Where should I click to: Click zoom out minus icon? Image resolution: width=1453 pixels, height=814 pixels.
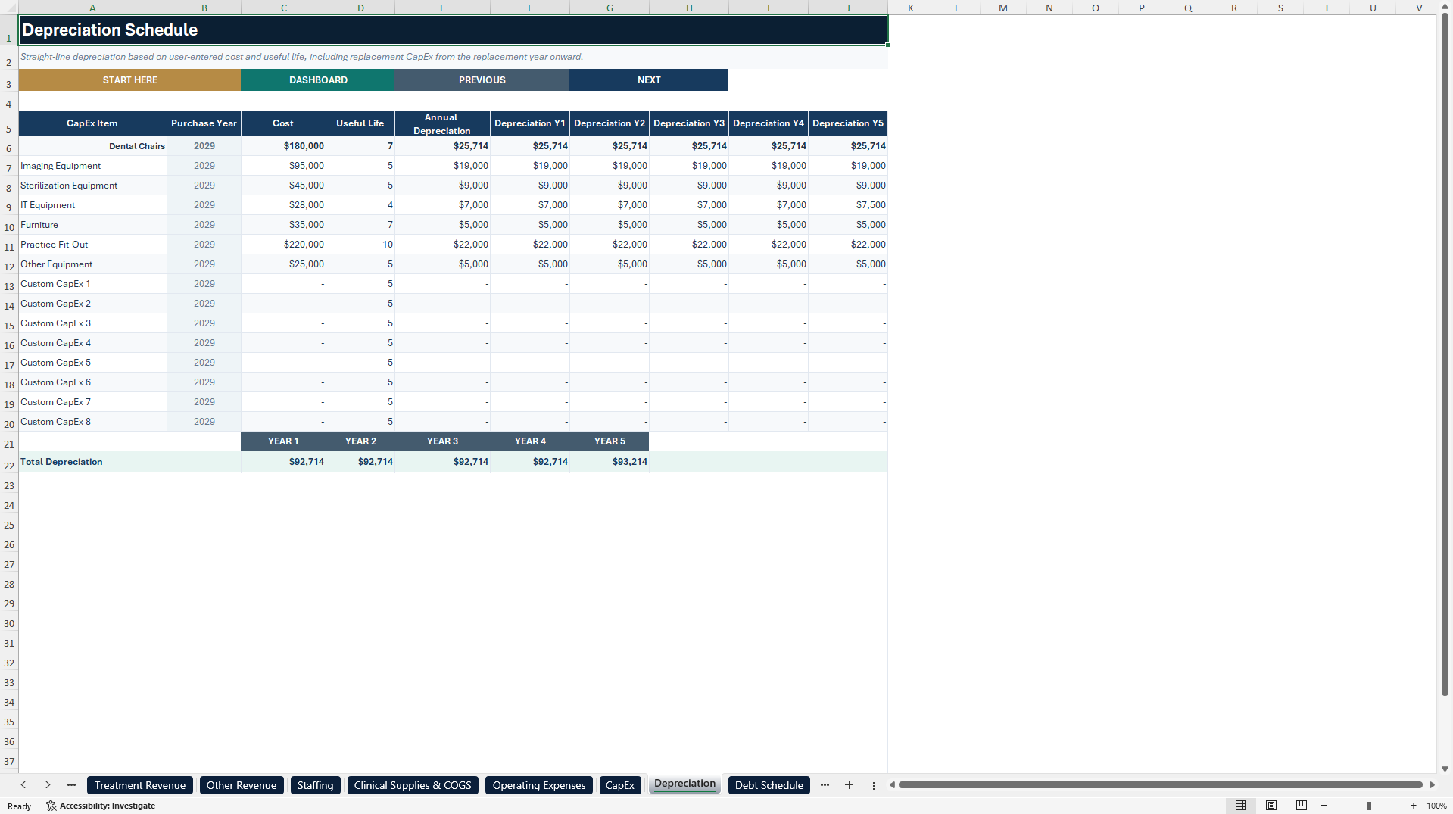pos(1324,806)
